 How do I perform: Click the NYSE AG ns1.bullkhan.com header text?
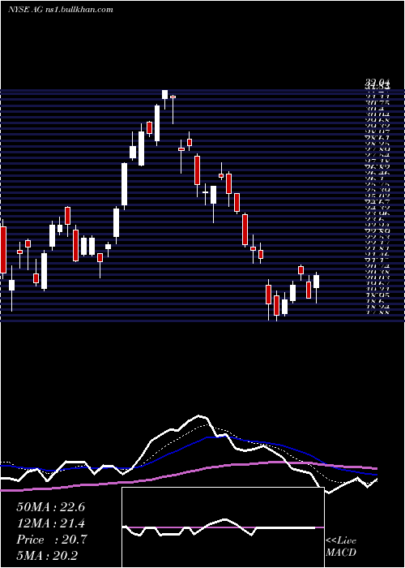(61, 10)
